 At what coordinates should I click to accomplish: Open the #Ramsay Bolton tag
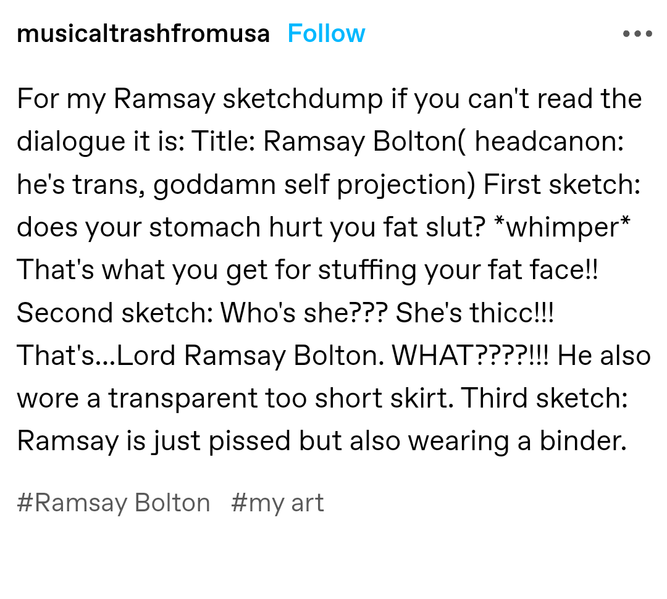(114, 503)
